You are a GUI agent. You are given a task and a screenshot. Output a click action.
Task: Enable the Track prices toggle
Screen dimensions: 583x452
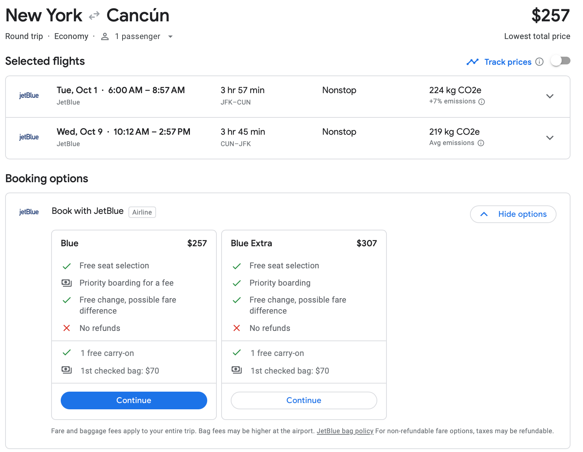coord(560,61)
